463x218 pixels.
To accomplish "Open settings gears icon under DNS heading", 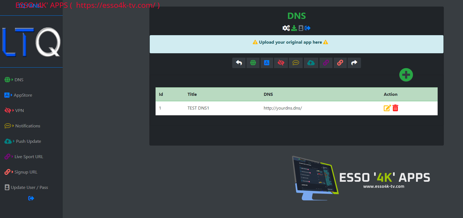I will (286, 28).
